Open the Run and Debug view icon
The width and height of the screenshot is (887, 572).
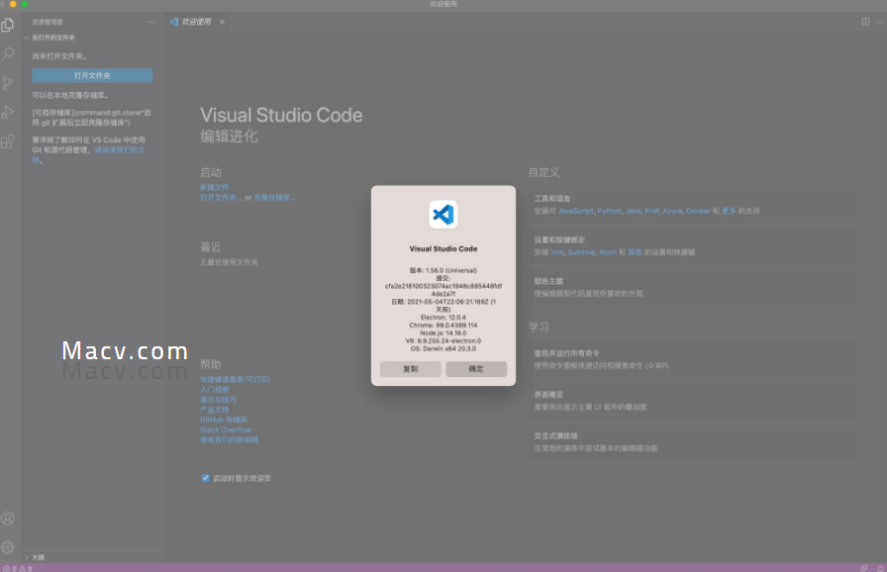(x=8, y=113)
